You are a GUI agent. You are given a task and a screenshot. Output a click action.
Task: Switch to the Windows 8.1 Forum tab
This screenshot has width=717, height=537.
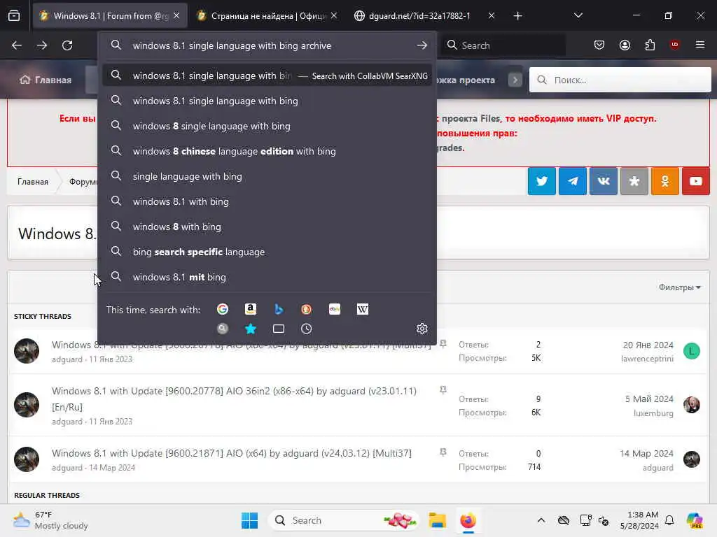tap(110, 16)
